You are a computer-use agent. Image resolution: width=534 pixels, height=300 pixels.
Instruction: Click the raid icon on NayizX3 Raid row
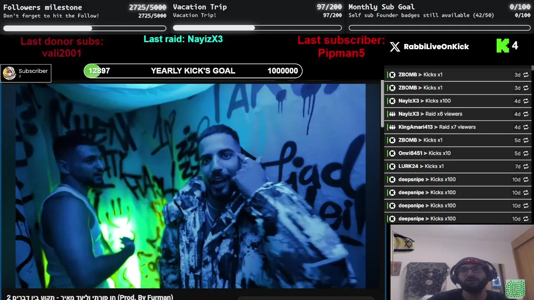392,114
